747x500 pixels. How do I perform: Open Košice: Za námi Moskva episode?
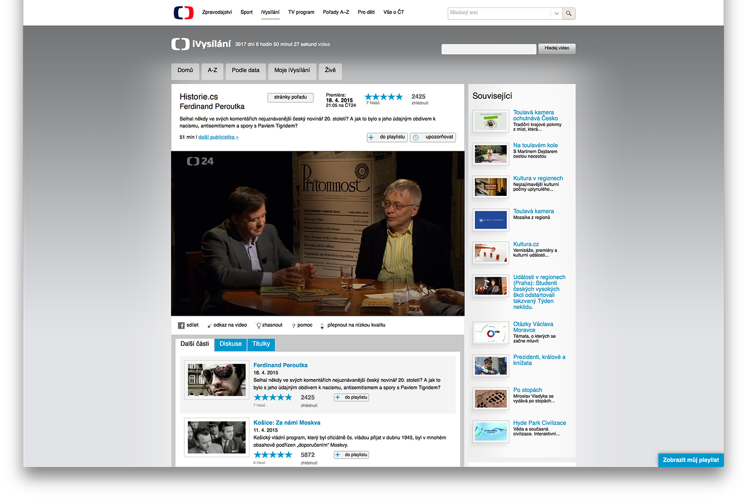click(x=286, y=423)
